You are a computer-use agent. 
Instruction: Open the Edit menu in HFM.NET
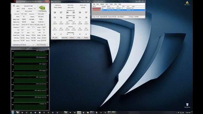(x=97, y=4)
